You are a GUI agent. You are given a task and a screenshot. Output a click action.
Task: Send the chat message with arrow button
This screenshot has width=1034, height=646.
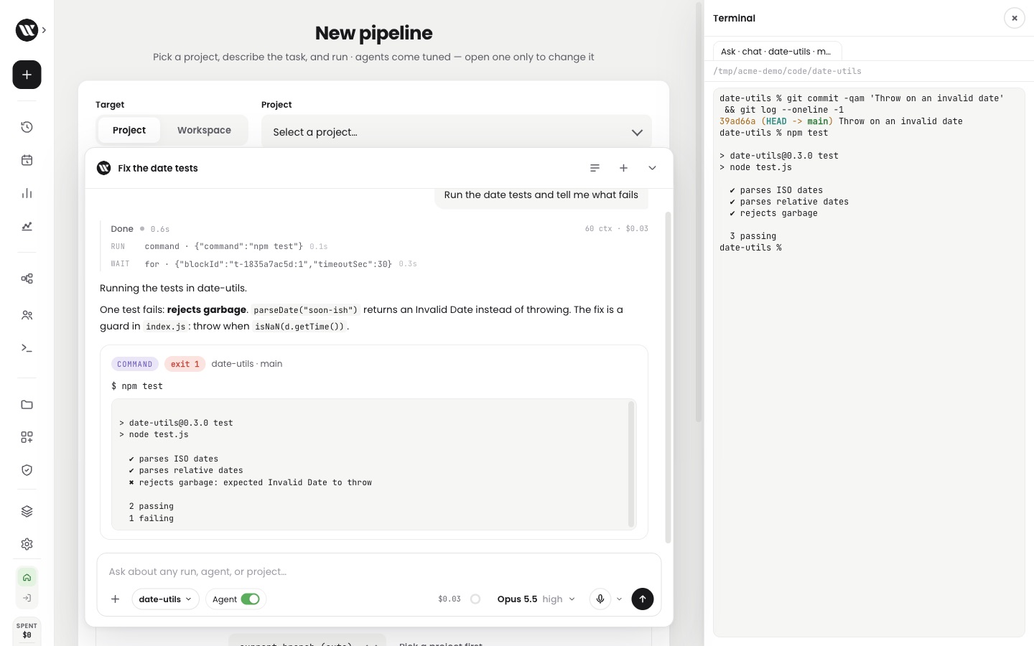click(x=643, y=599)
